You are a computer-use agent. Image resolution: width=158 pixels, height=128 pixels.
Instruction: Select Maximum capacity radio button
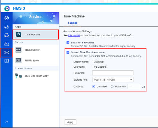[112, 87]
